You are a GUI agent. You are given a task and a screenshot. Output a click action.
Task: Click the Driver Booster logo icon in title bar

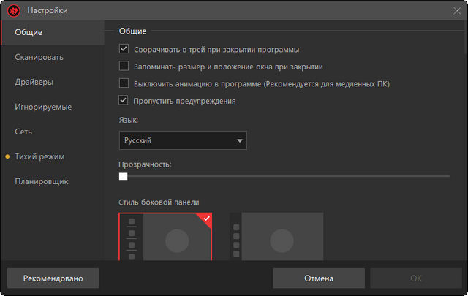(x=12, y=10)
